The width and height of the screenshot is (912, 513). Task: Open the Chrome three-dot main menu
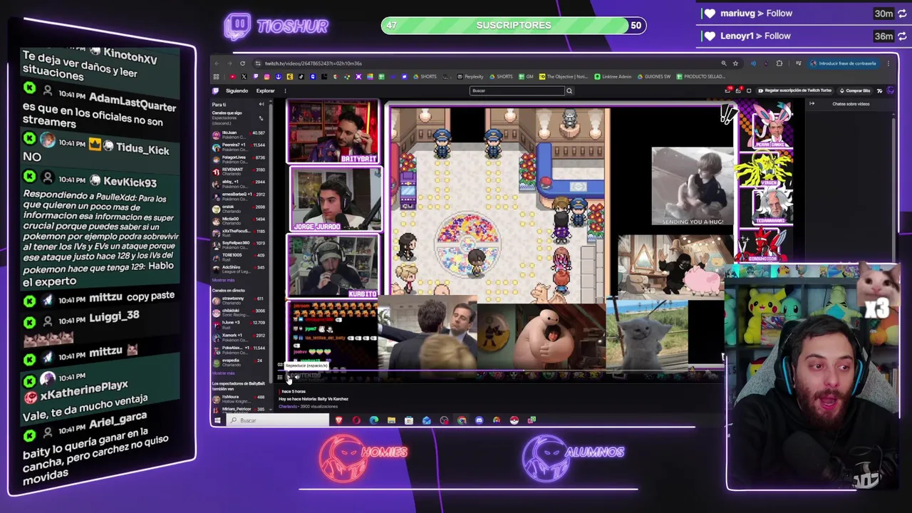click(888, 63)
